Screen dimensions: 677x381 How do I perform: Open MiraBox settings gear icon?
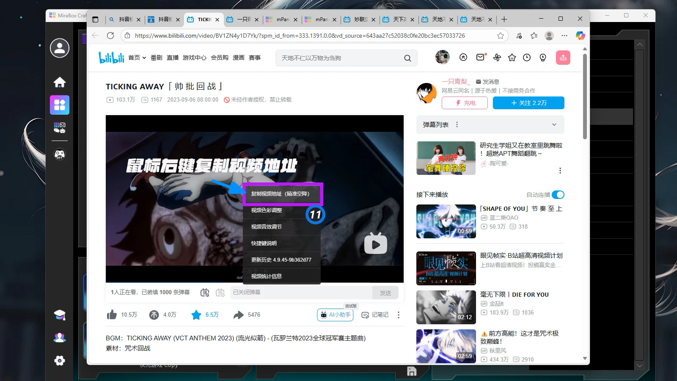pos(60,361)
